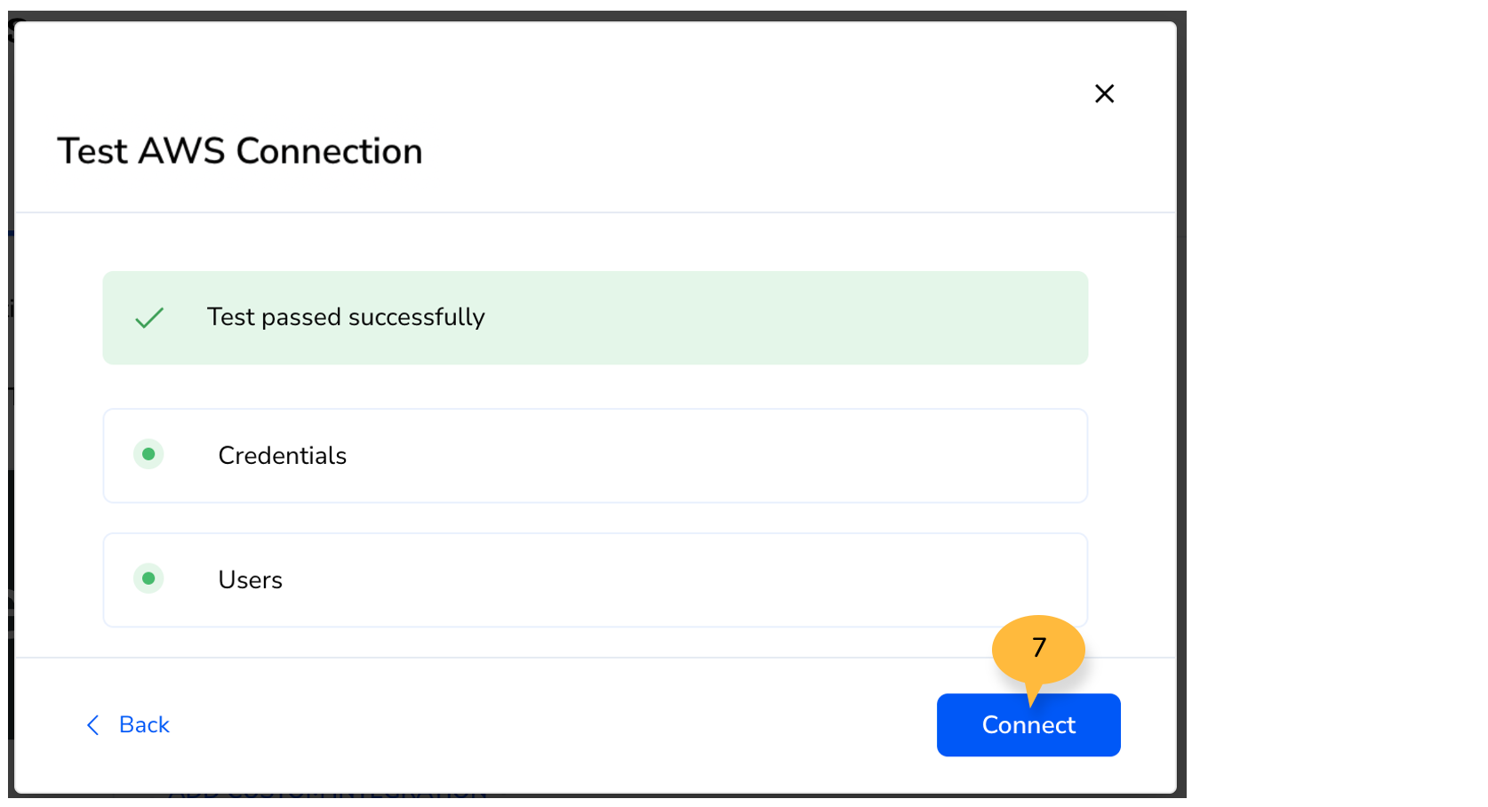The width and height of the screenshot is (1488, 807).
Task: Click the dark backdrop beside the dialog
Action: point(1181,400)
